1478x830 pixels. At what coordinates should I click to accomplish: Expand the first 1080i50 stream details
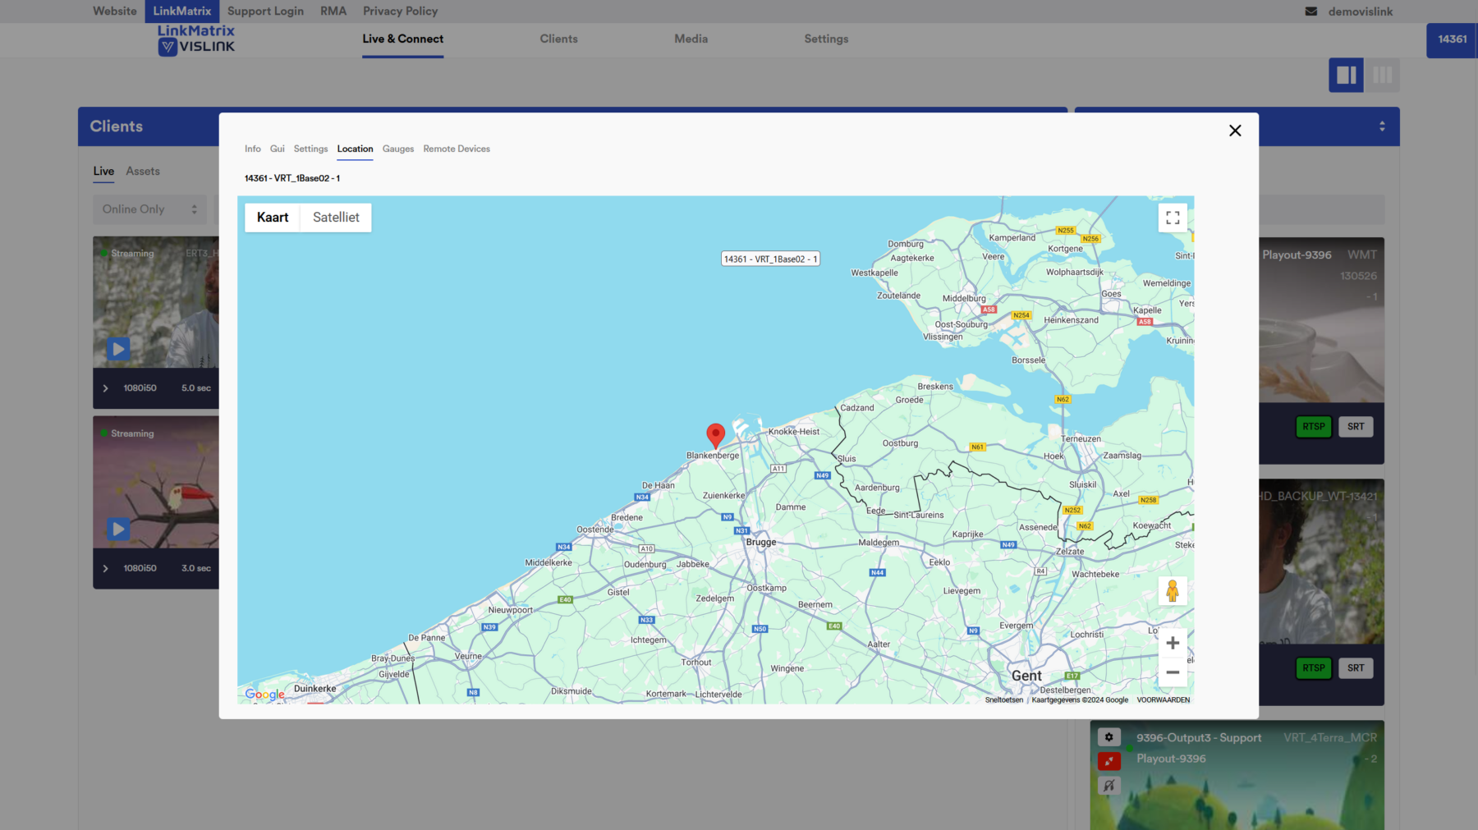106,388
